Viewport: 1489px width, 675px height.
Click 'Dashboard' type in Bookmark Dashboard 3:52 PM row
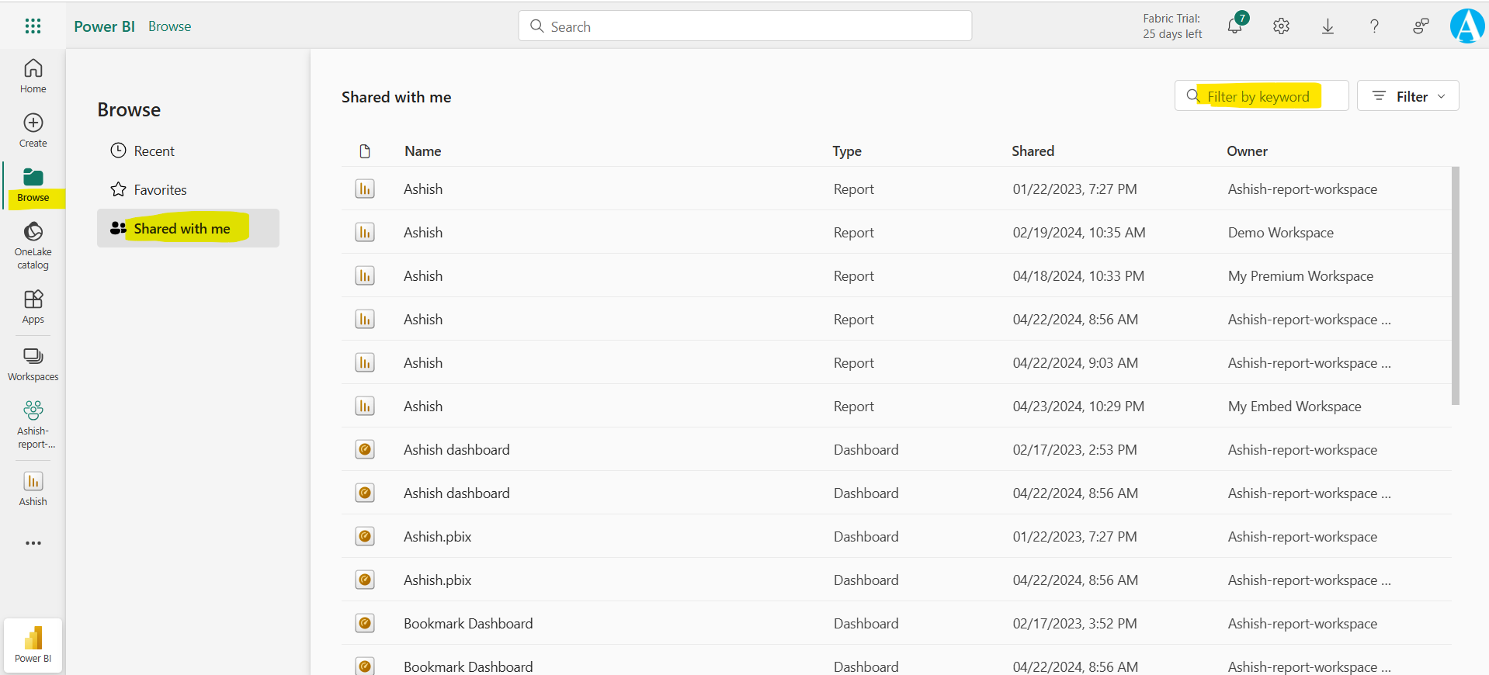[866, 623]
